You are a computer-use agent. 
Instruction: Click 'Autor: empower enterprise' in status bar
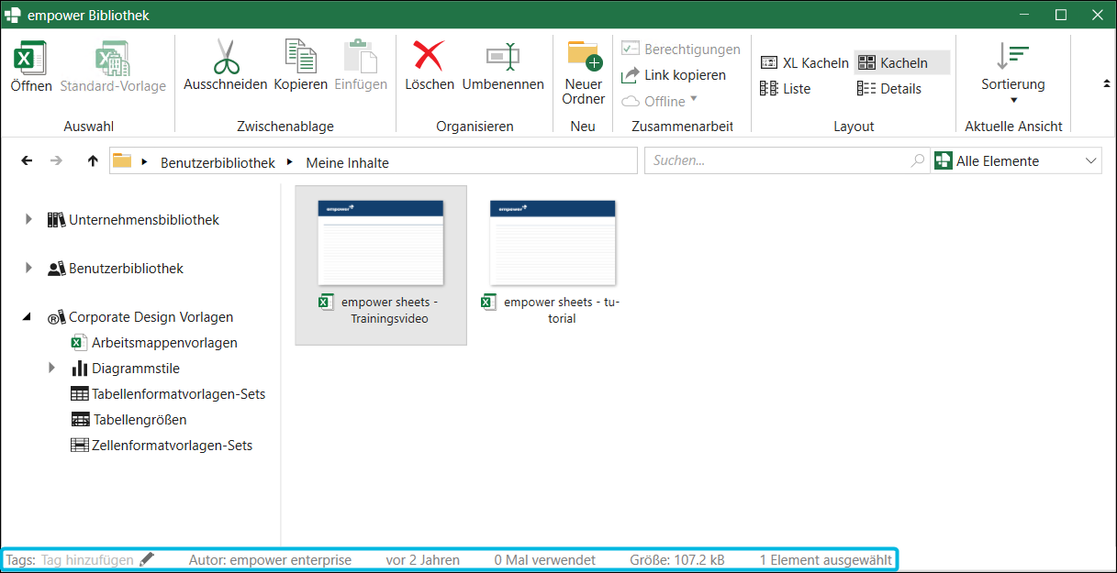pyautogui.click(x=270, y=559)
